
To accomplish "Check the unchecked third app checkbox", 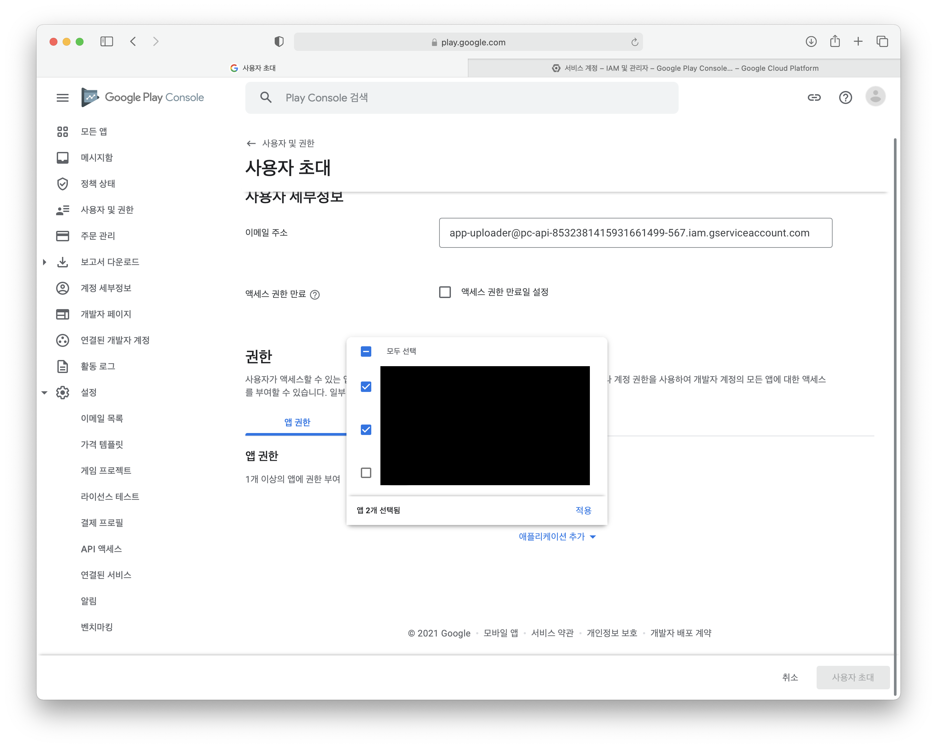I will point(366,472).
